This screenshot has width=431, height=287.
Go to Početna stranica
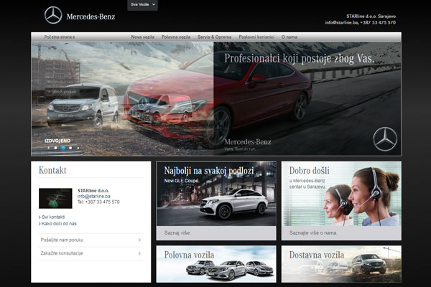[x=60, y=37]
